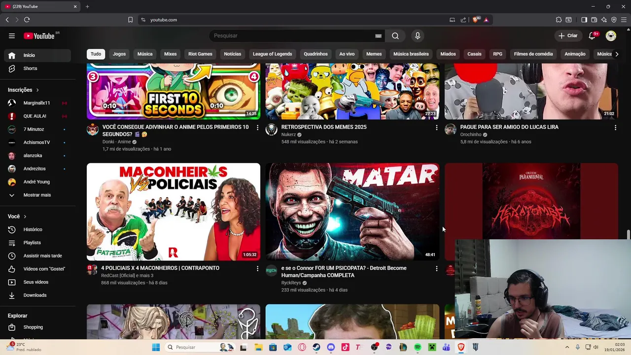Click the on-screen keyboard icon in search box
Viewport: 631px width, 355px height.
378,35
